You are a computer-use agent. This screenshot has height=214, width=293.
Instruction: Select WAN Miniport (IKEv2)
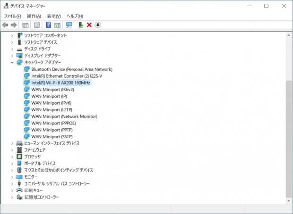pyautogui.click(x=53, y=90)
